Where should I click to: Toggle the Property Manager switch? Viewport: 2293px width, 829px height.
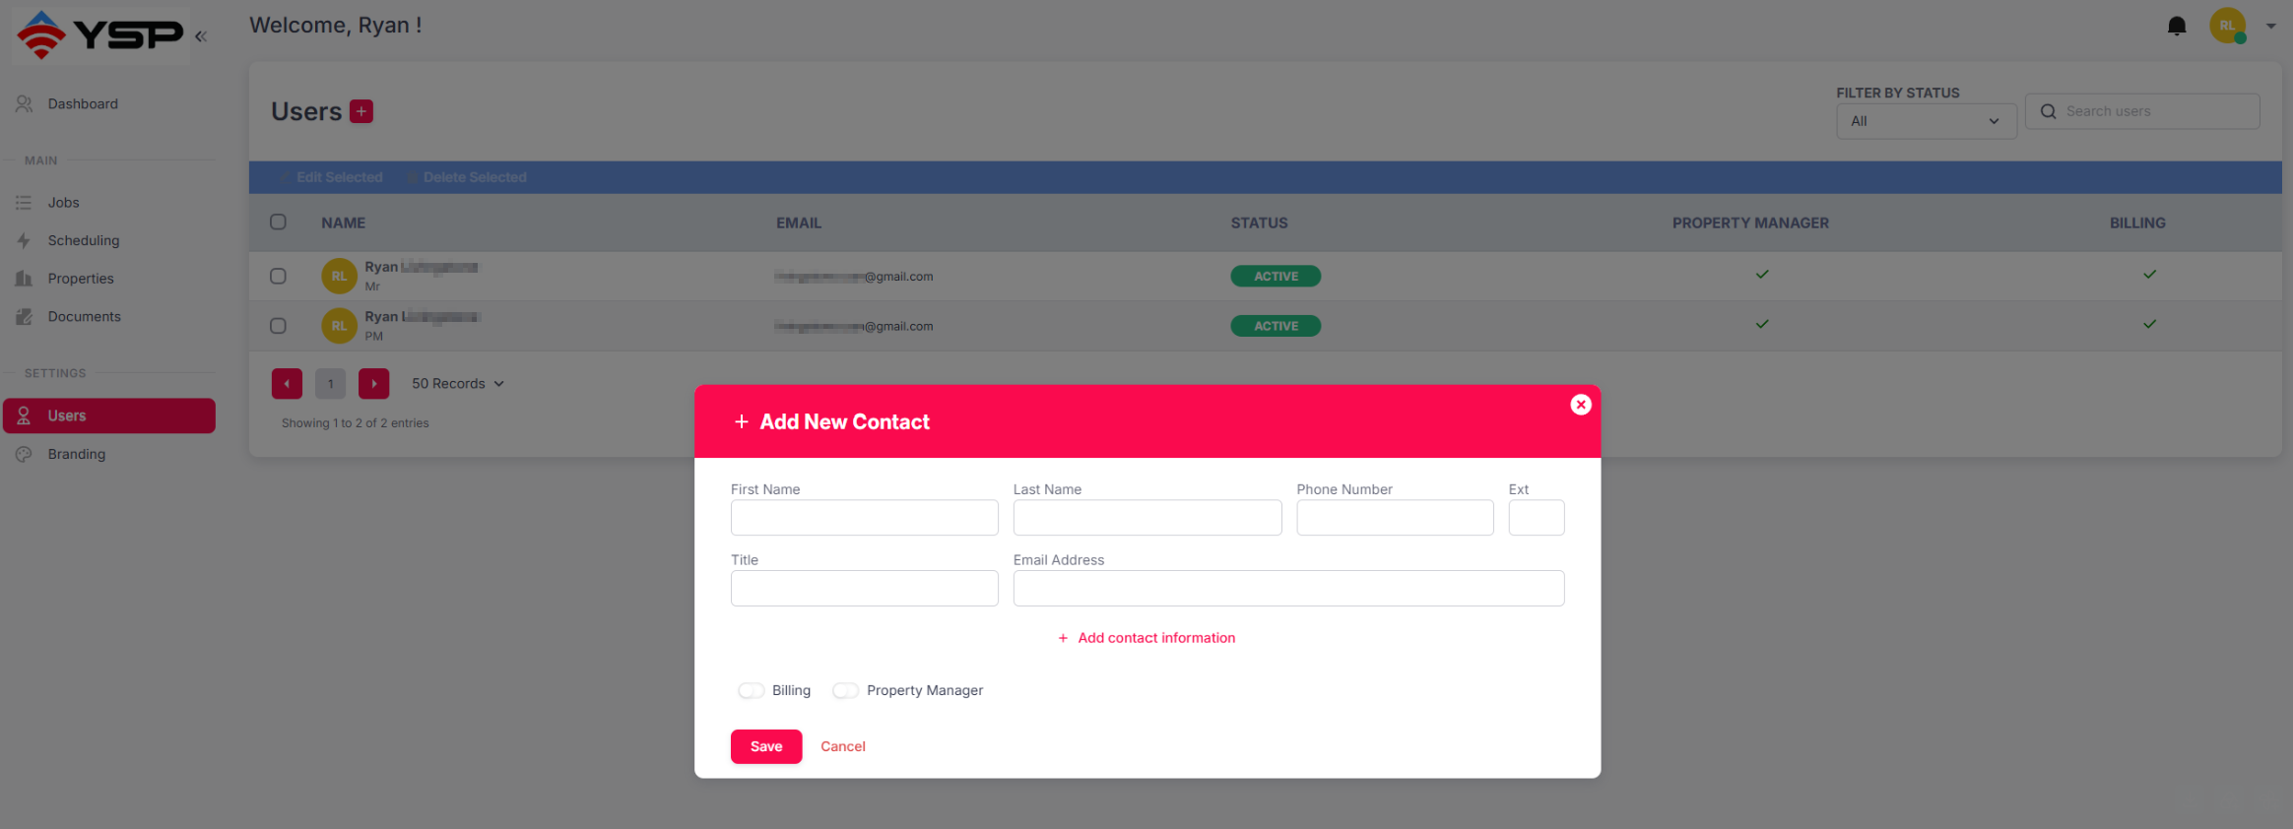point(845,690)
